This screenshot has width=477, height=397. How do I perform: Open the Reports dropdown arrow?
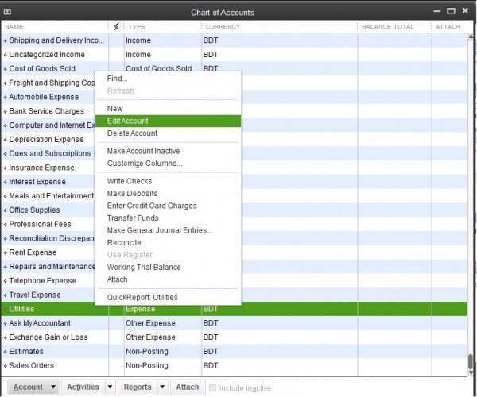point(162,387)
